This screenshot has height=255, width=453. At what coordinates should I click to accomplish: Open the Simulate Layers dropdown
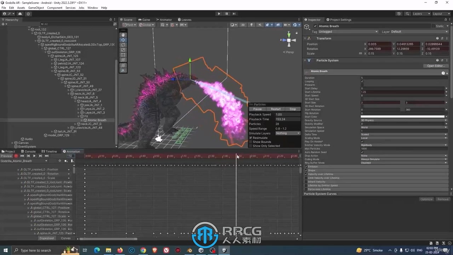tap(288, 133)
